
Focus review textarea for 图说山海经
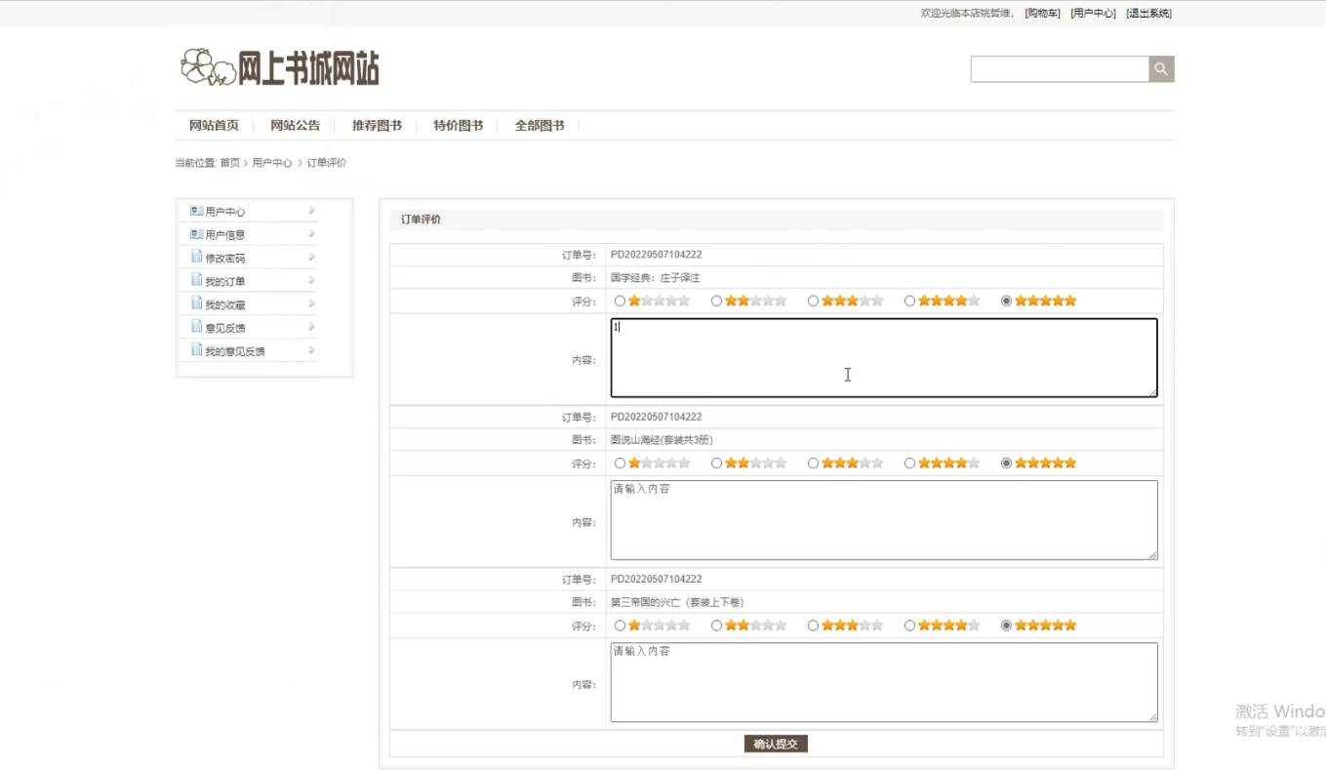click(884, 519)
